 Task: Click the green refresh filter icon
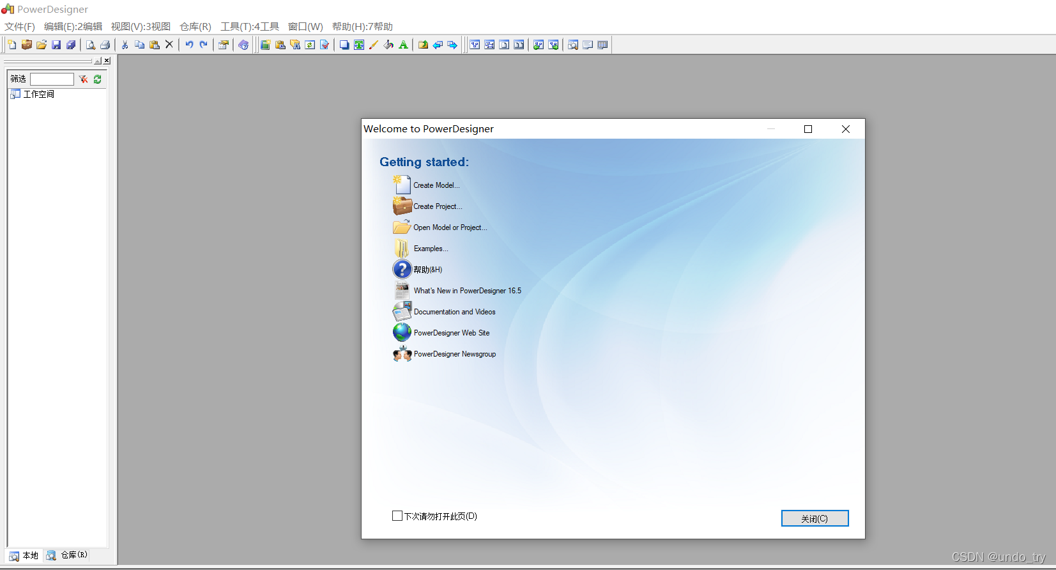pyautogui.click(x=98, y=79)
